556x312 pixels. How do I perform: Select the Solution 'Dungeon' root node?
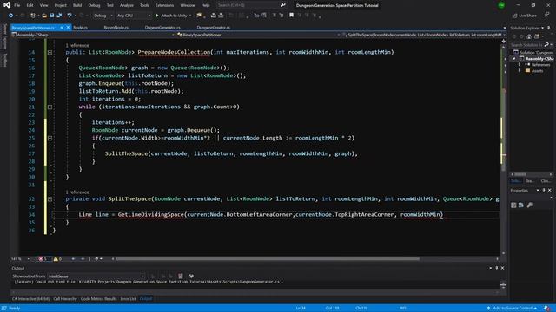536,52
